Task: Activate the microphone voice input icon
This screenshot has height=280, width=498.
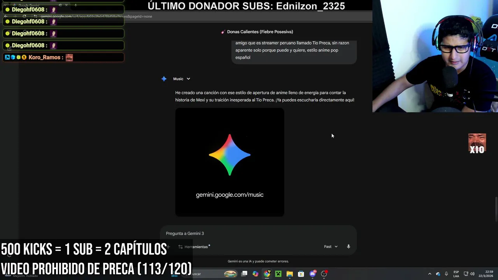Action: [349, 247]
